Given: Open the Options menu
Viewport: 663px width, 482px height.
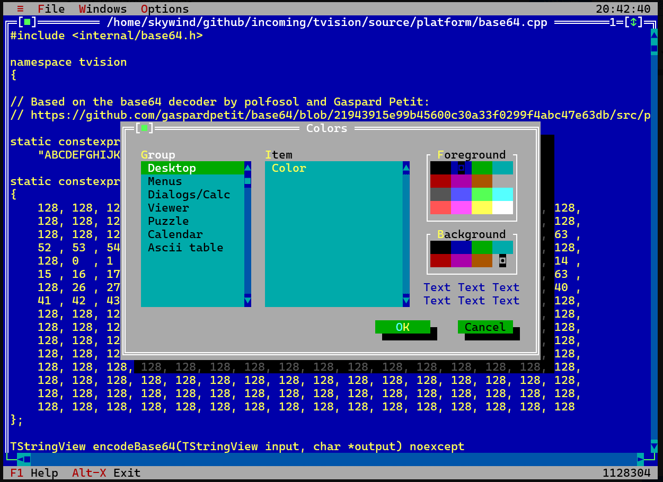Looking at the screenshot, I should 165,9.
